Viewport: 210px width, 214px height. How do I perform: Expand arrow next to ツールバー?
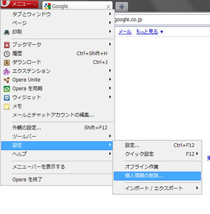coord(110,136)
